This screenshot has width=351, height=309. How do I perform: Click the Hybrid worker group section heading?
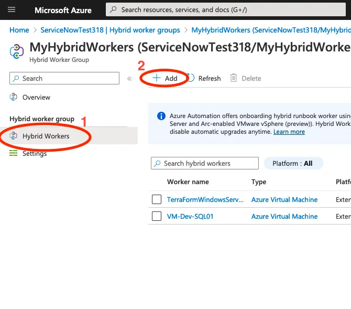pos(42,119)
